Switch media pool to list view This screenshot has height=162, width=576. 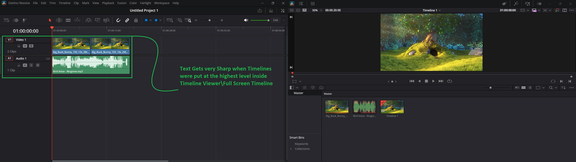click(x=530, y=87)
